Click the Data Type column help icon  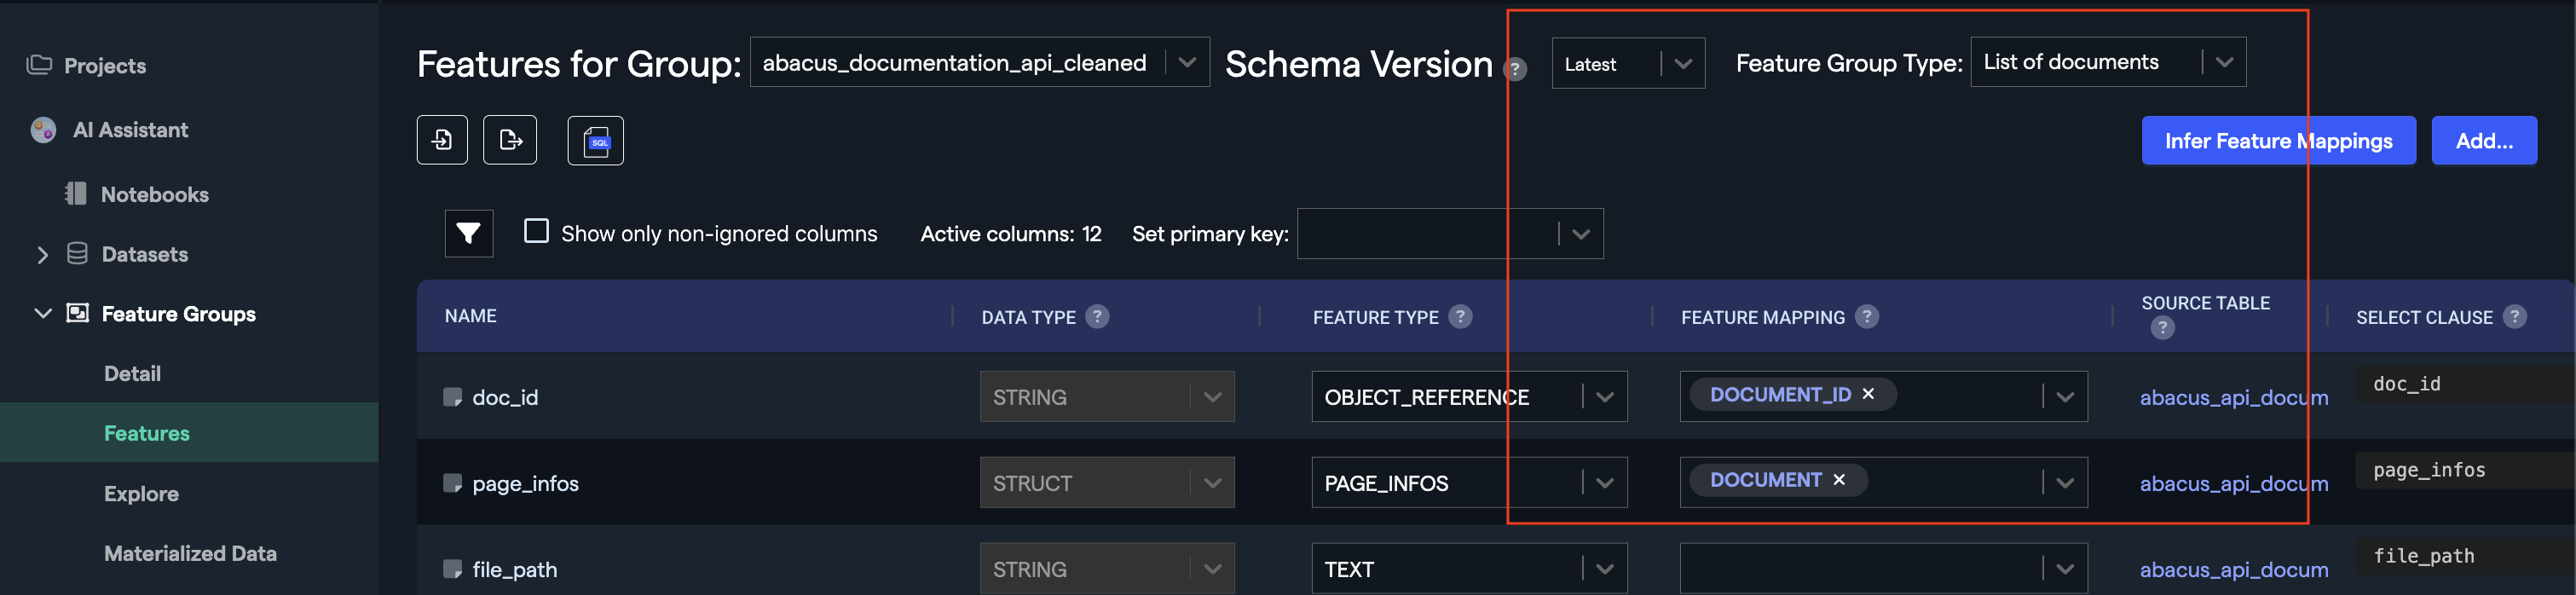coord(1097,317)
